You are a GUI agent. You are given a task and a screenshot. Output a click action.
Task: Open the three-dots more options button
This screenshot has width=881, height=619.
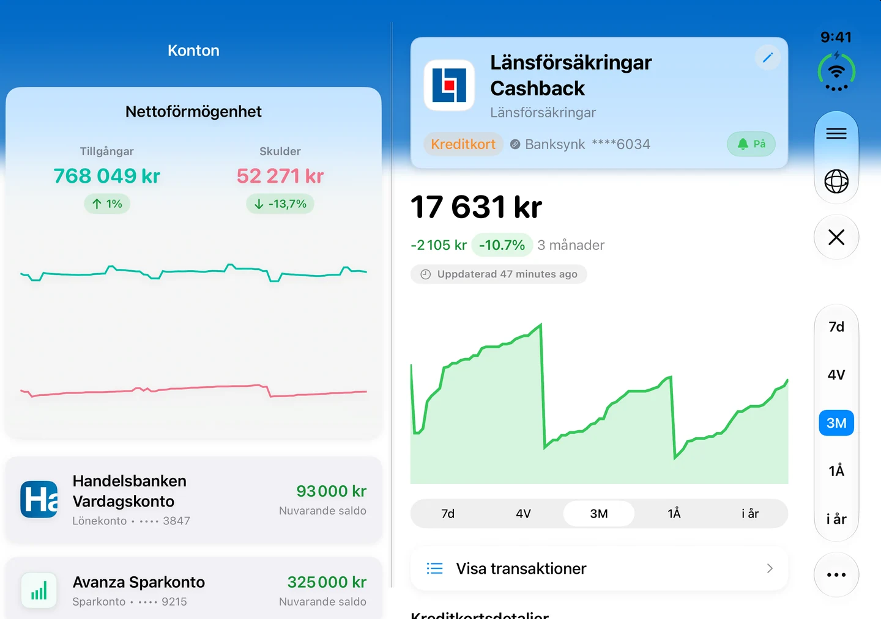click(x=836, y=574)
